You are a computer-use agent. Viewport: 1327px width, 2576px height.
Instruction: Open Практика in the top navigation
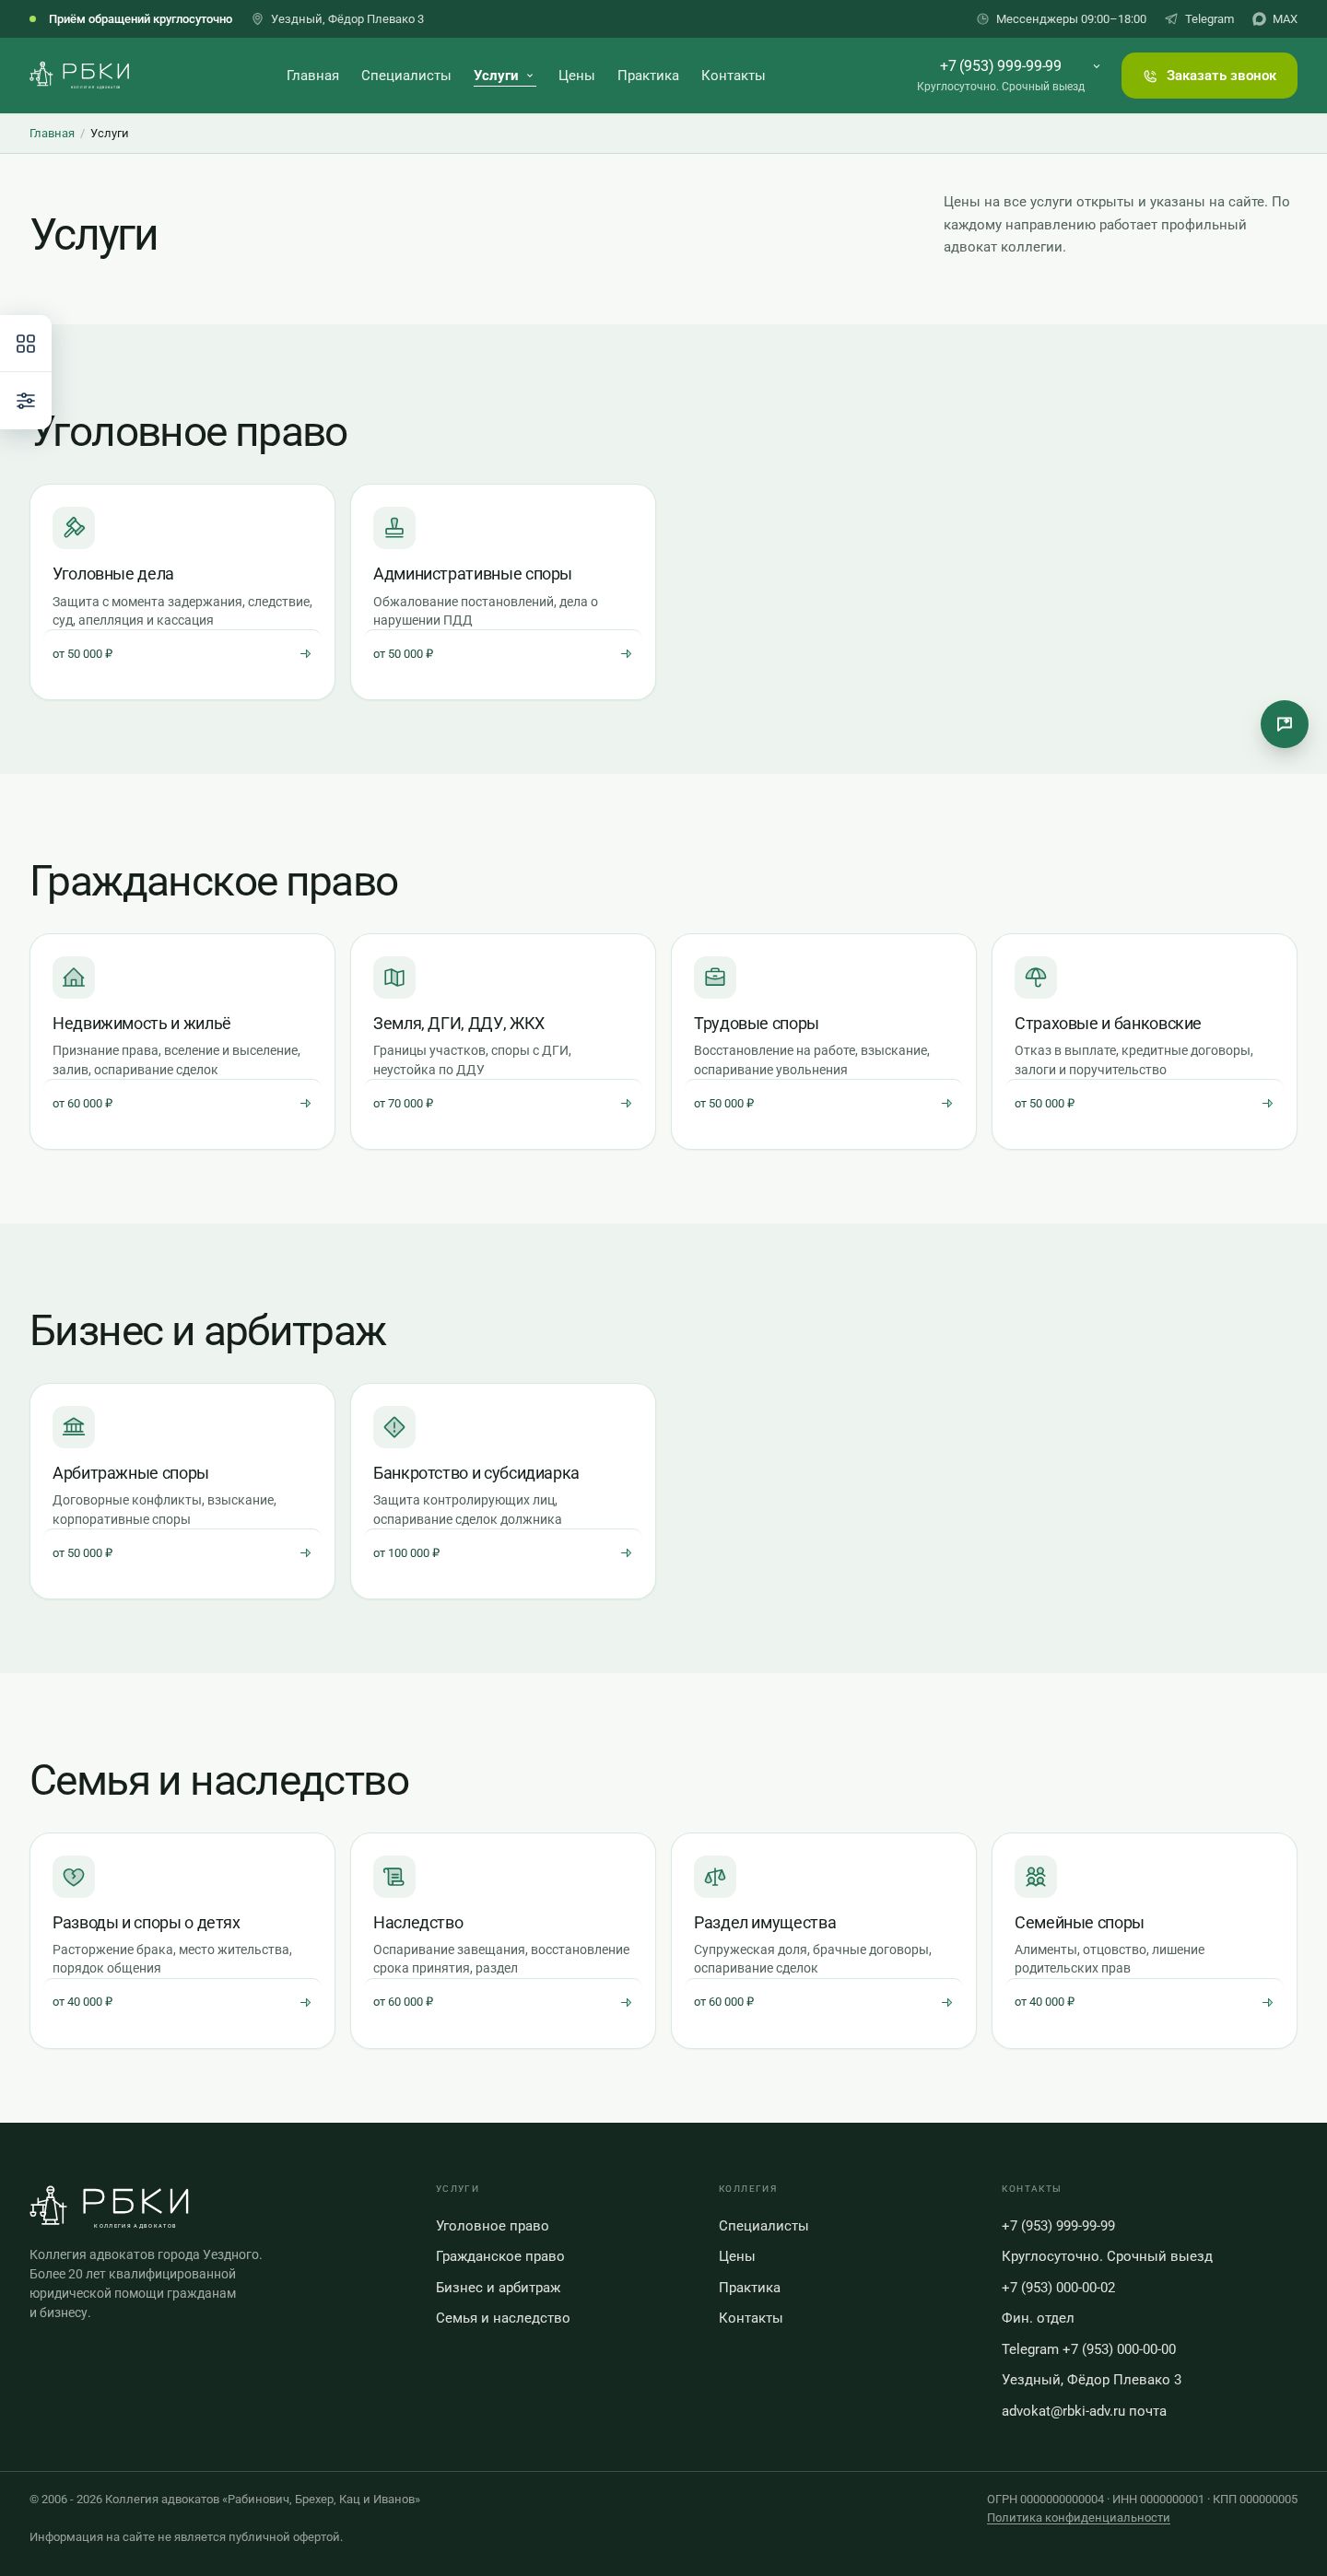tap(648, 76)
